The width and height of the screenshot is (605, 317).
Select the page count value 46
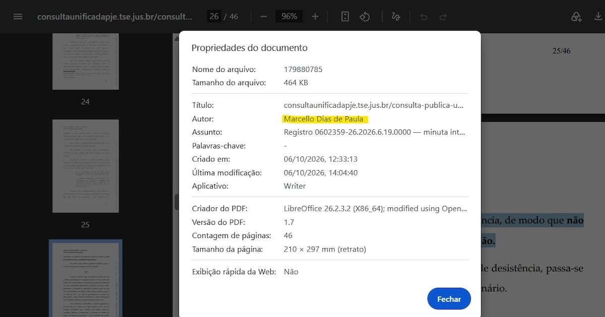(x=288, y=235)
